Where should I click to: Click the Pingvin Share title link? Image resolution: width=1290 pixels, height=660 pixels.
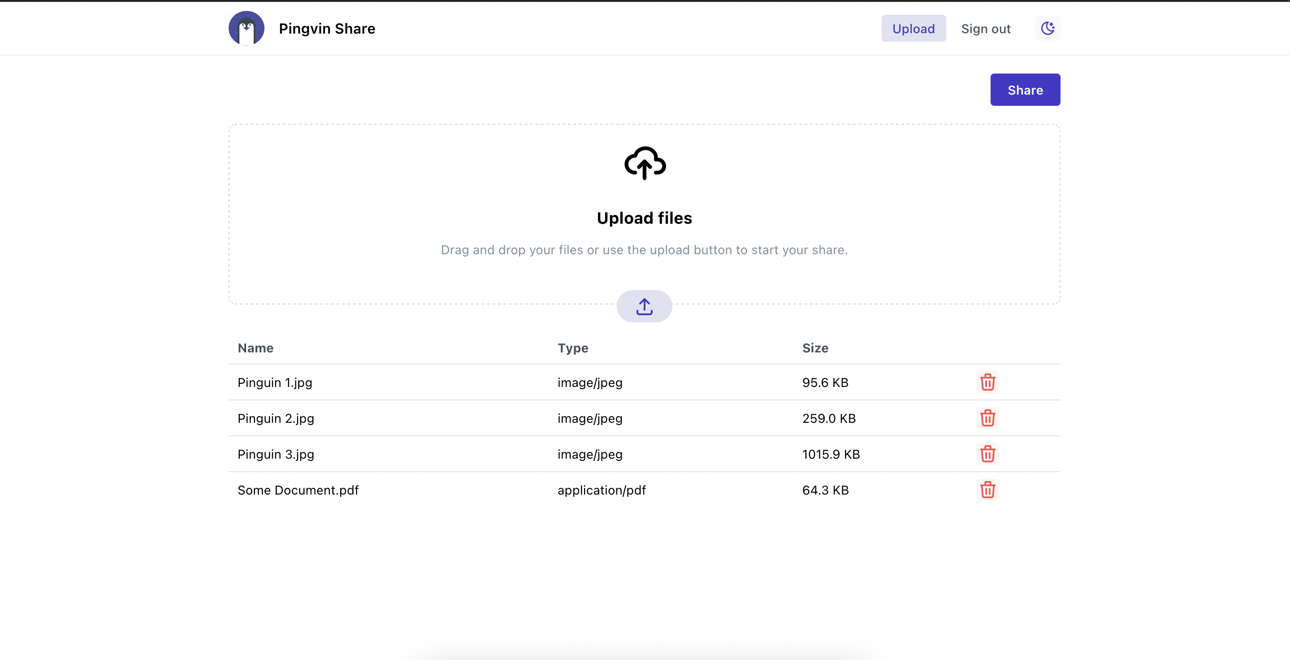[x=326, y=29]
